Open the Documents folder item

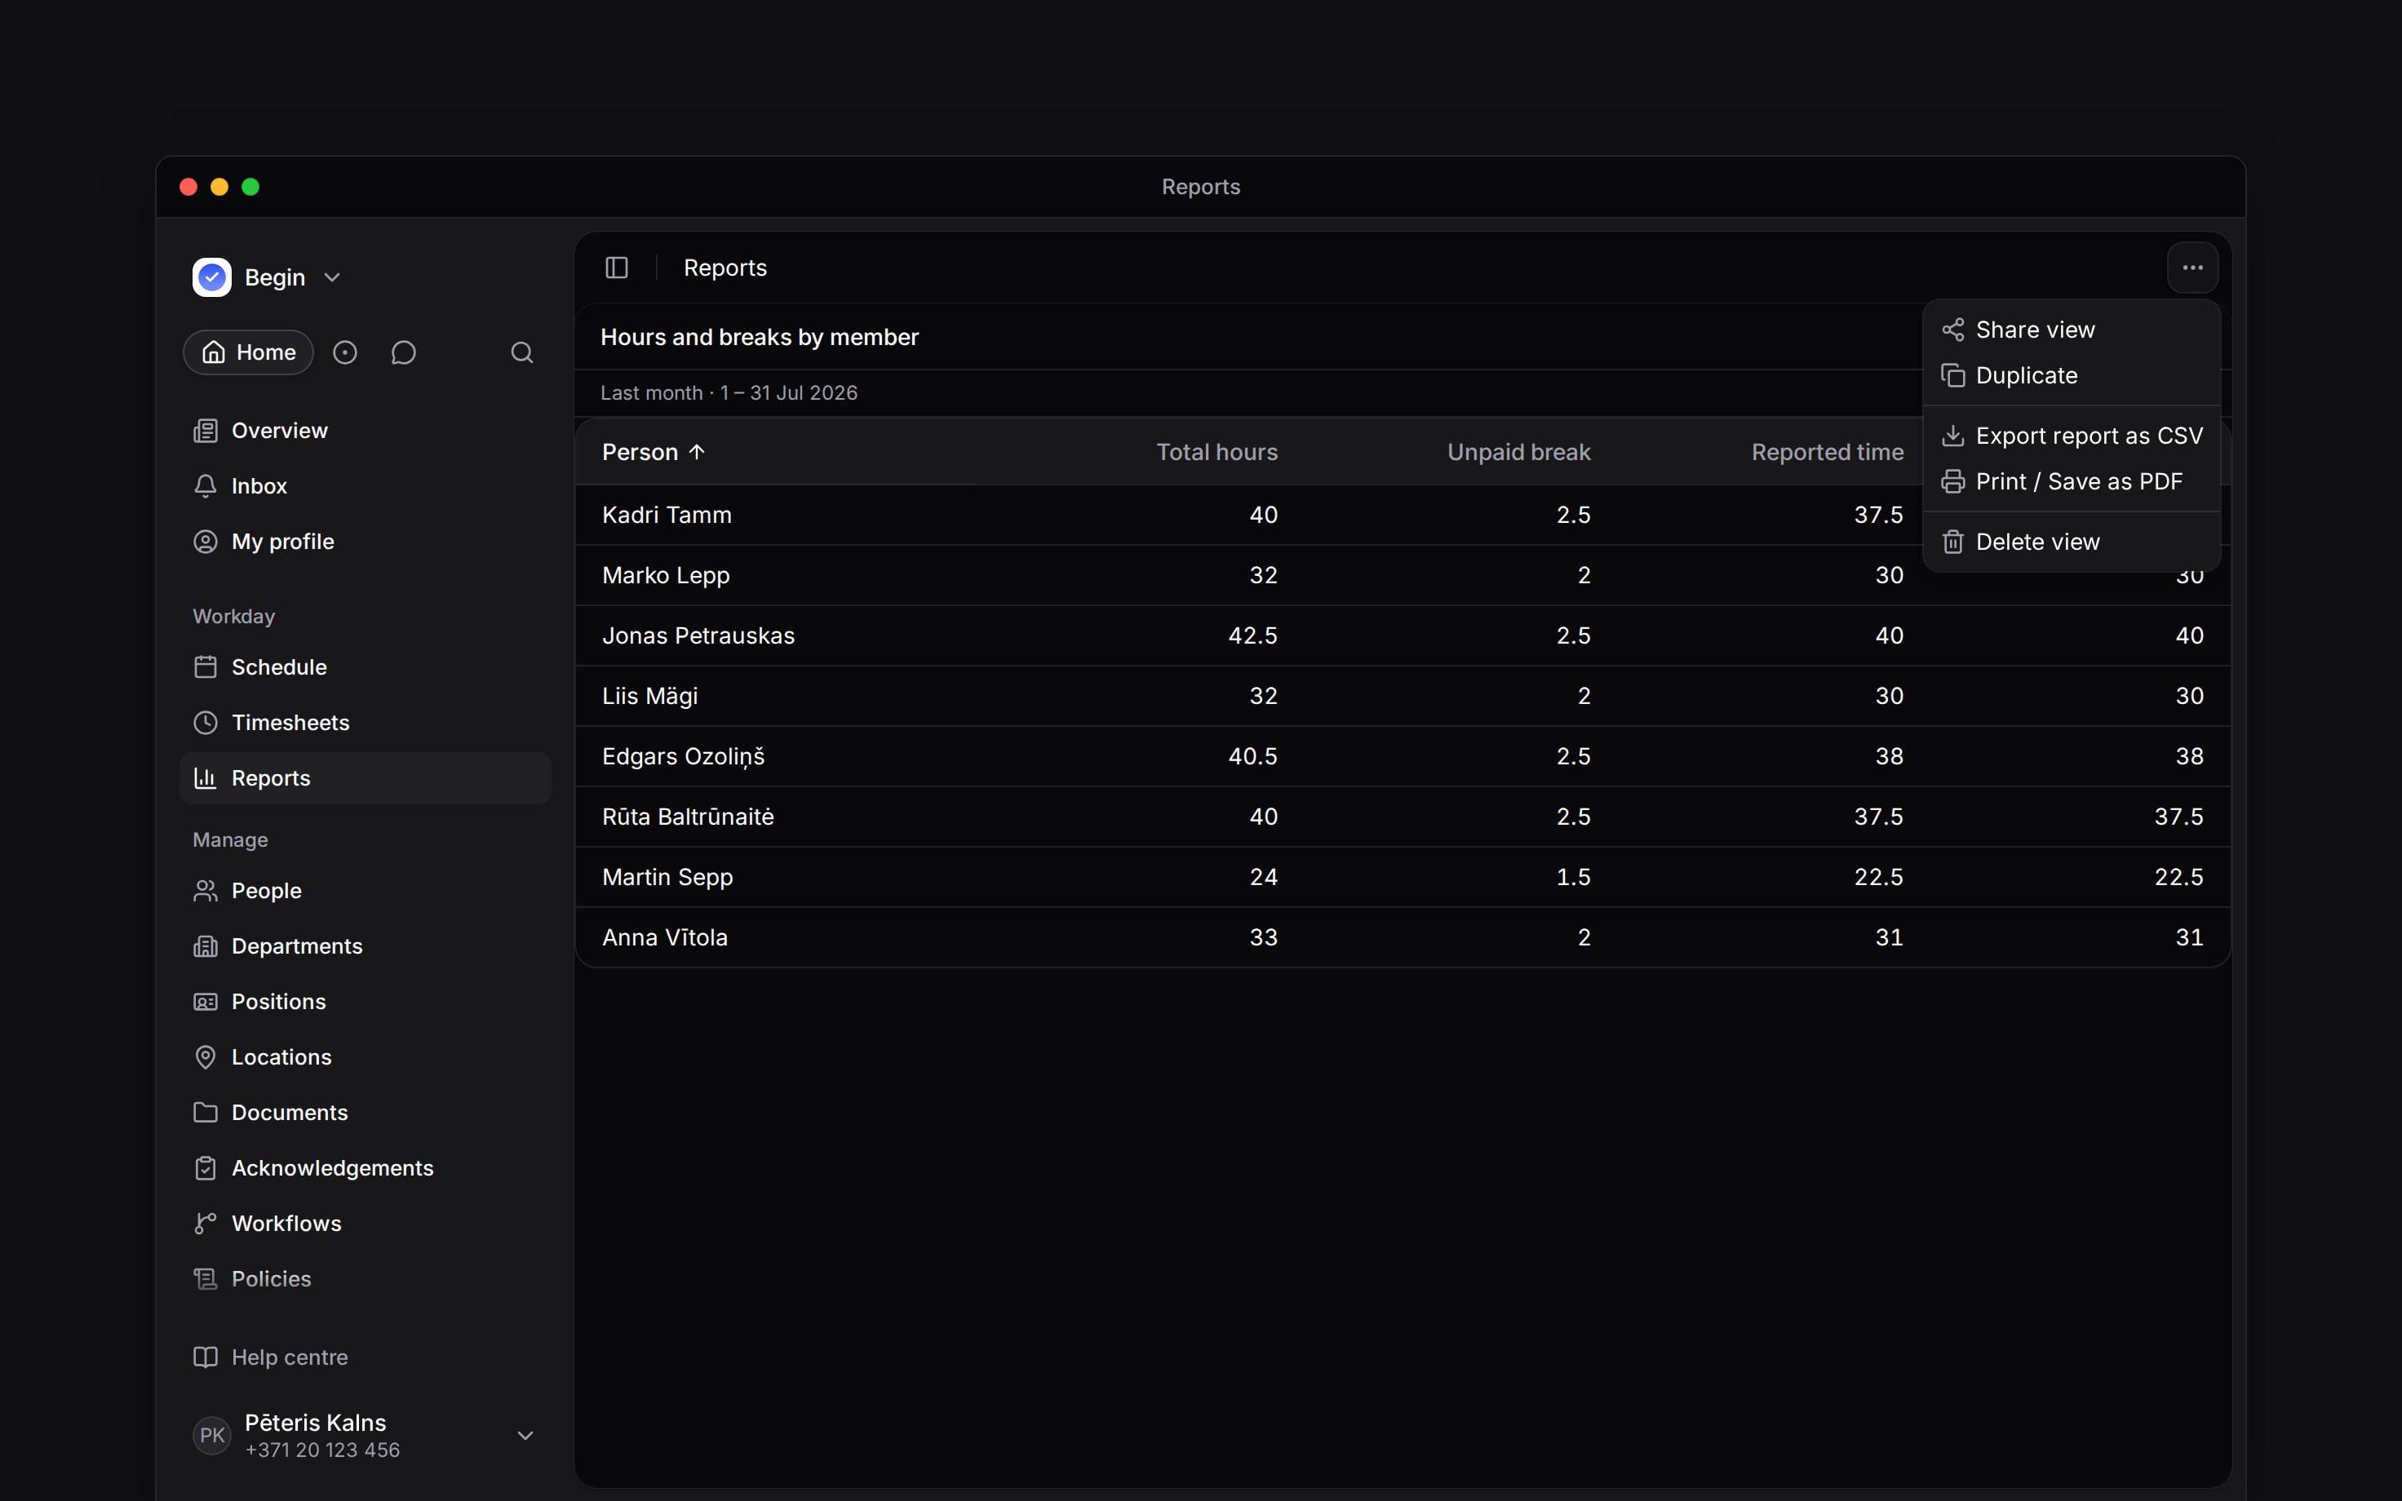tap(364, 1113)
